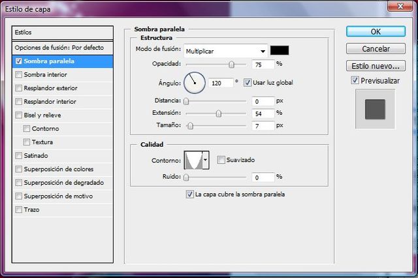Click the Opacidad value field showing 75

pyautogui.click(x=263, y=65)
